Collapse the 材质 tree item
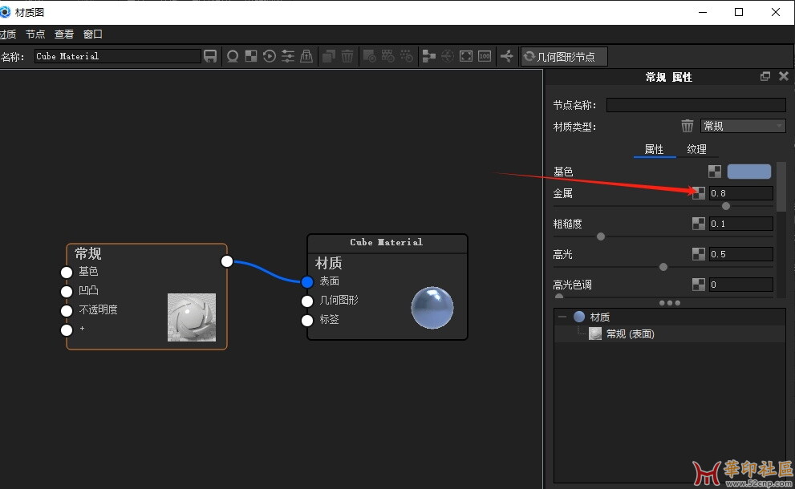The width and height of the screenshot is (795, 489). 562,317
